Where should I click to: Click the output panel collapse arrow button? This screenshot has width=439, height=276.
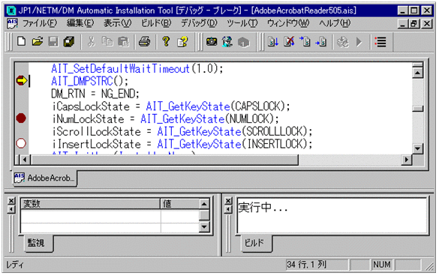[228, 209]
